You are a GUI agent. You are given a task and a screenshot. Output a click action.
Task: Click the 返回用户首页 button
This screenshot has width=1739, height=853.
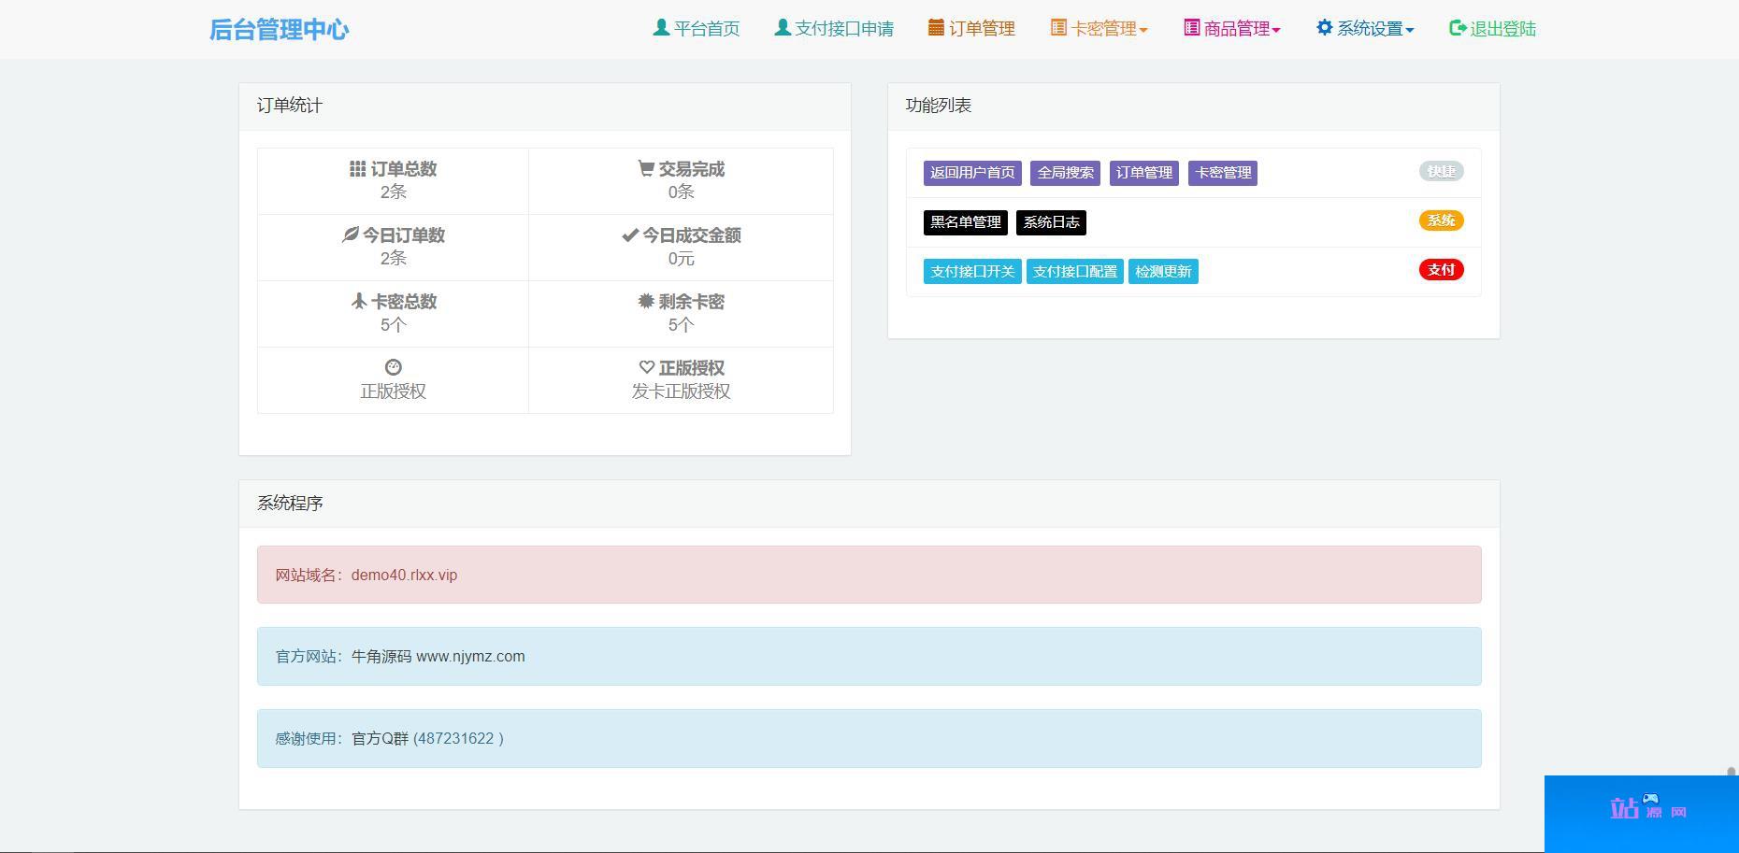[972, 173]
